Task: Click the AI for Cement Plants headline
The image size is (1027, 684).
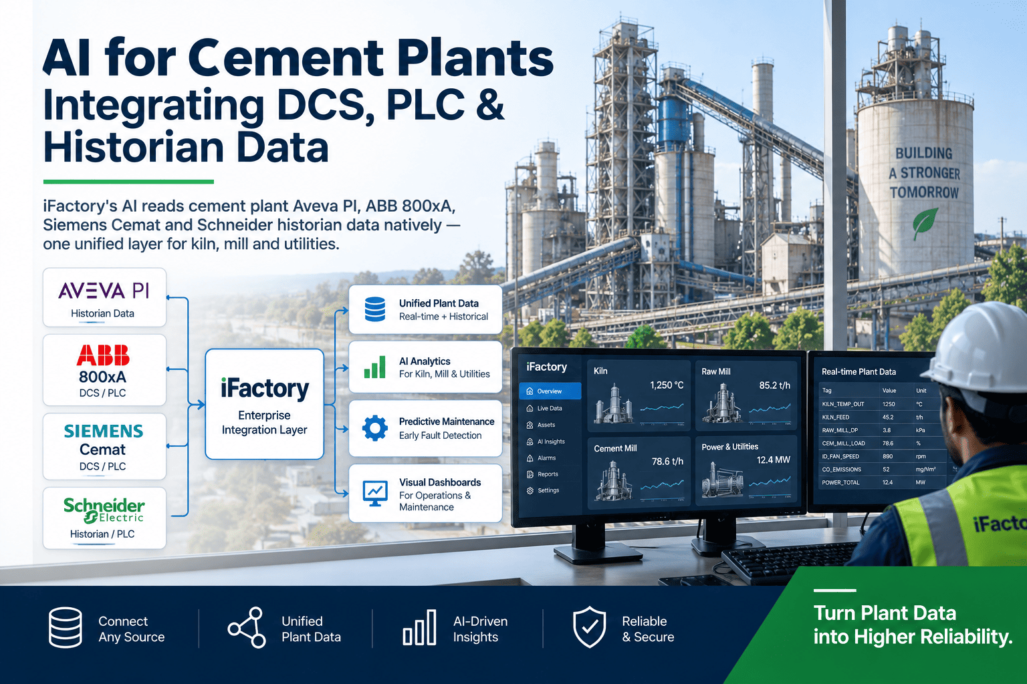Action: tap(299, 57)
